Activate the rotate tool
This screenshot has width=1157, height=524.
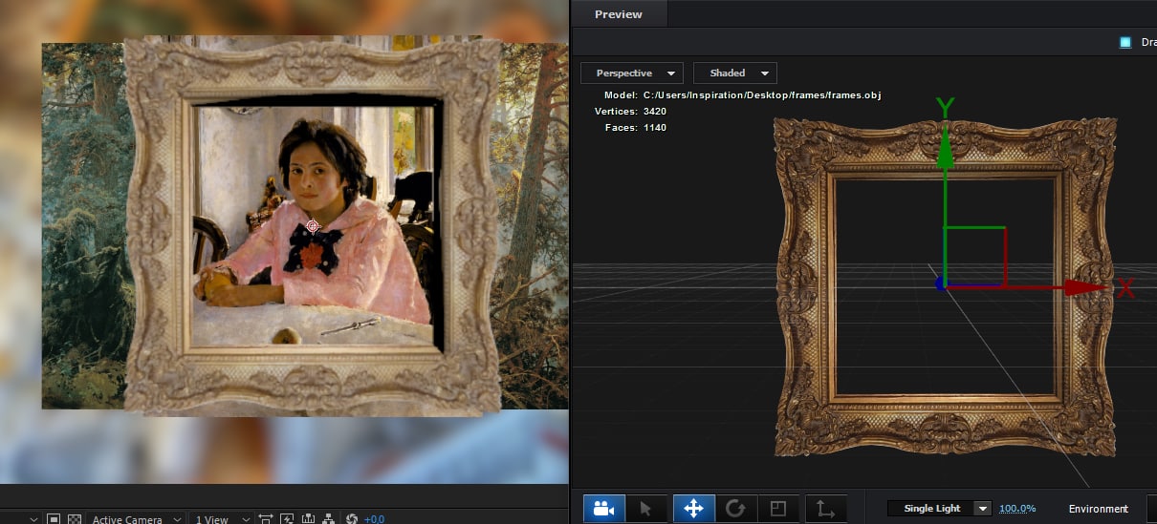point(735,509)
